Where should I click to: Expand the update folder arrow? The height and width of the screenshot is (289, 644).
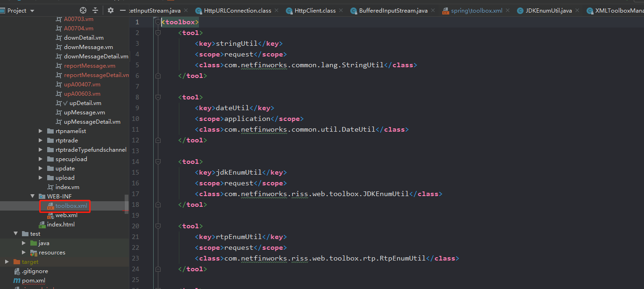[41, 169]
